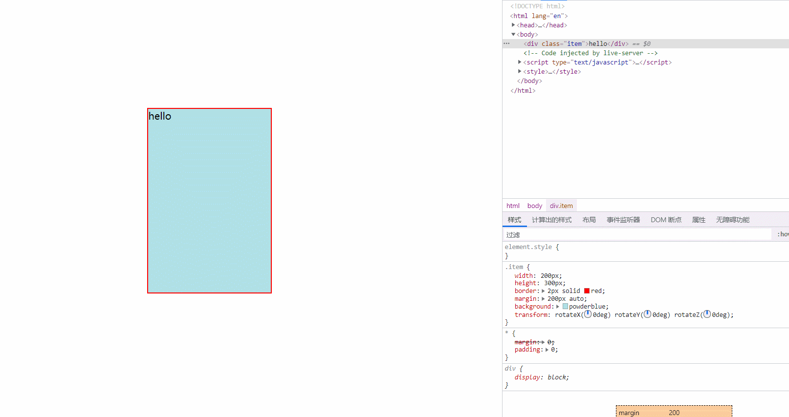
Task: Click the div user-agent selector
Action: [510, 369]
